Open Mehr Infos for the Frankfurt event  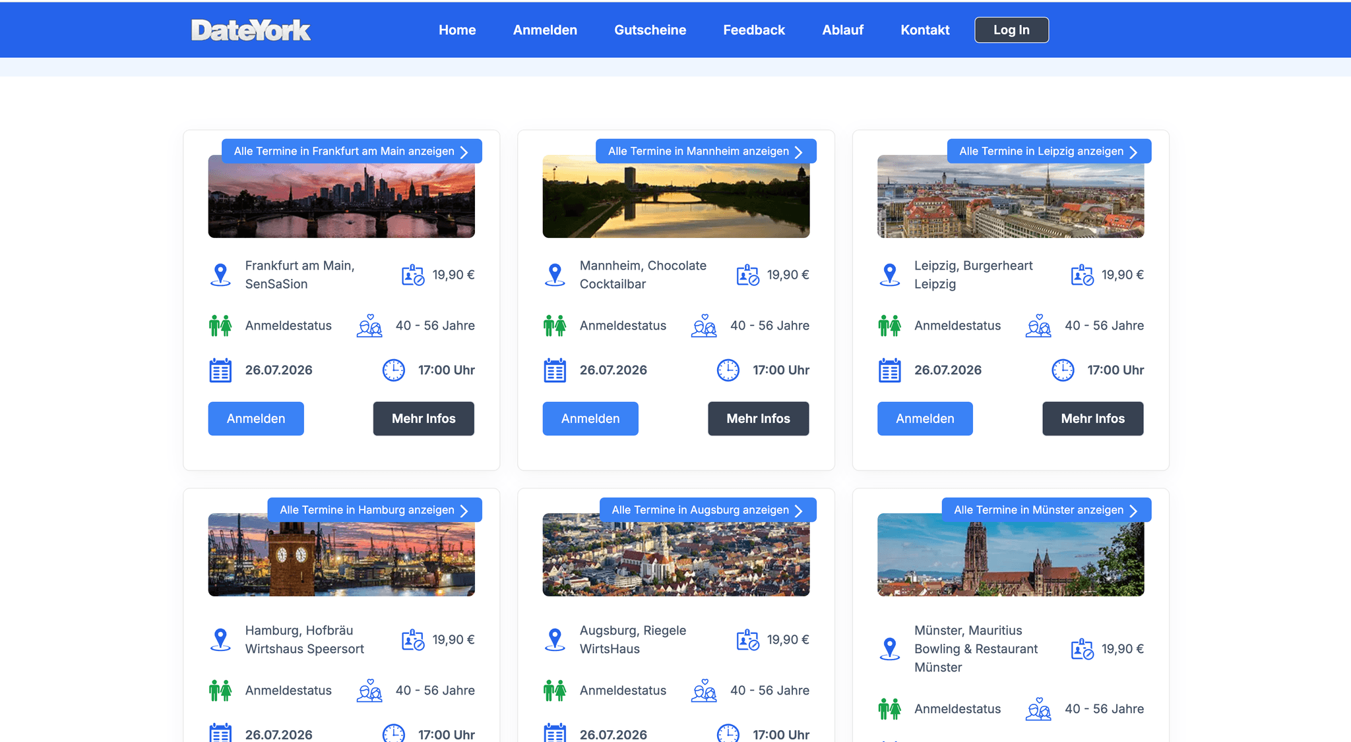point(424,418)
